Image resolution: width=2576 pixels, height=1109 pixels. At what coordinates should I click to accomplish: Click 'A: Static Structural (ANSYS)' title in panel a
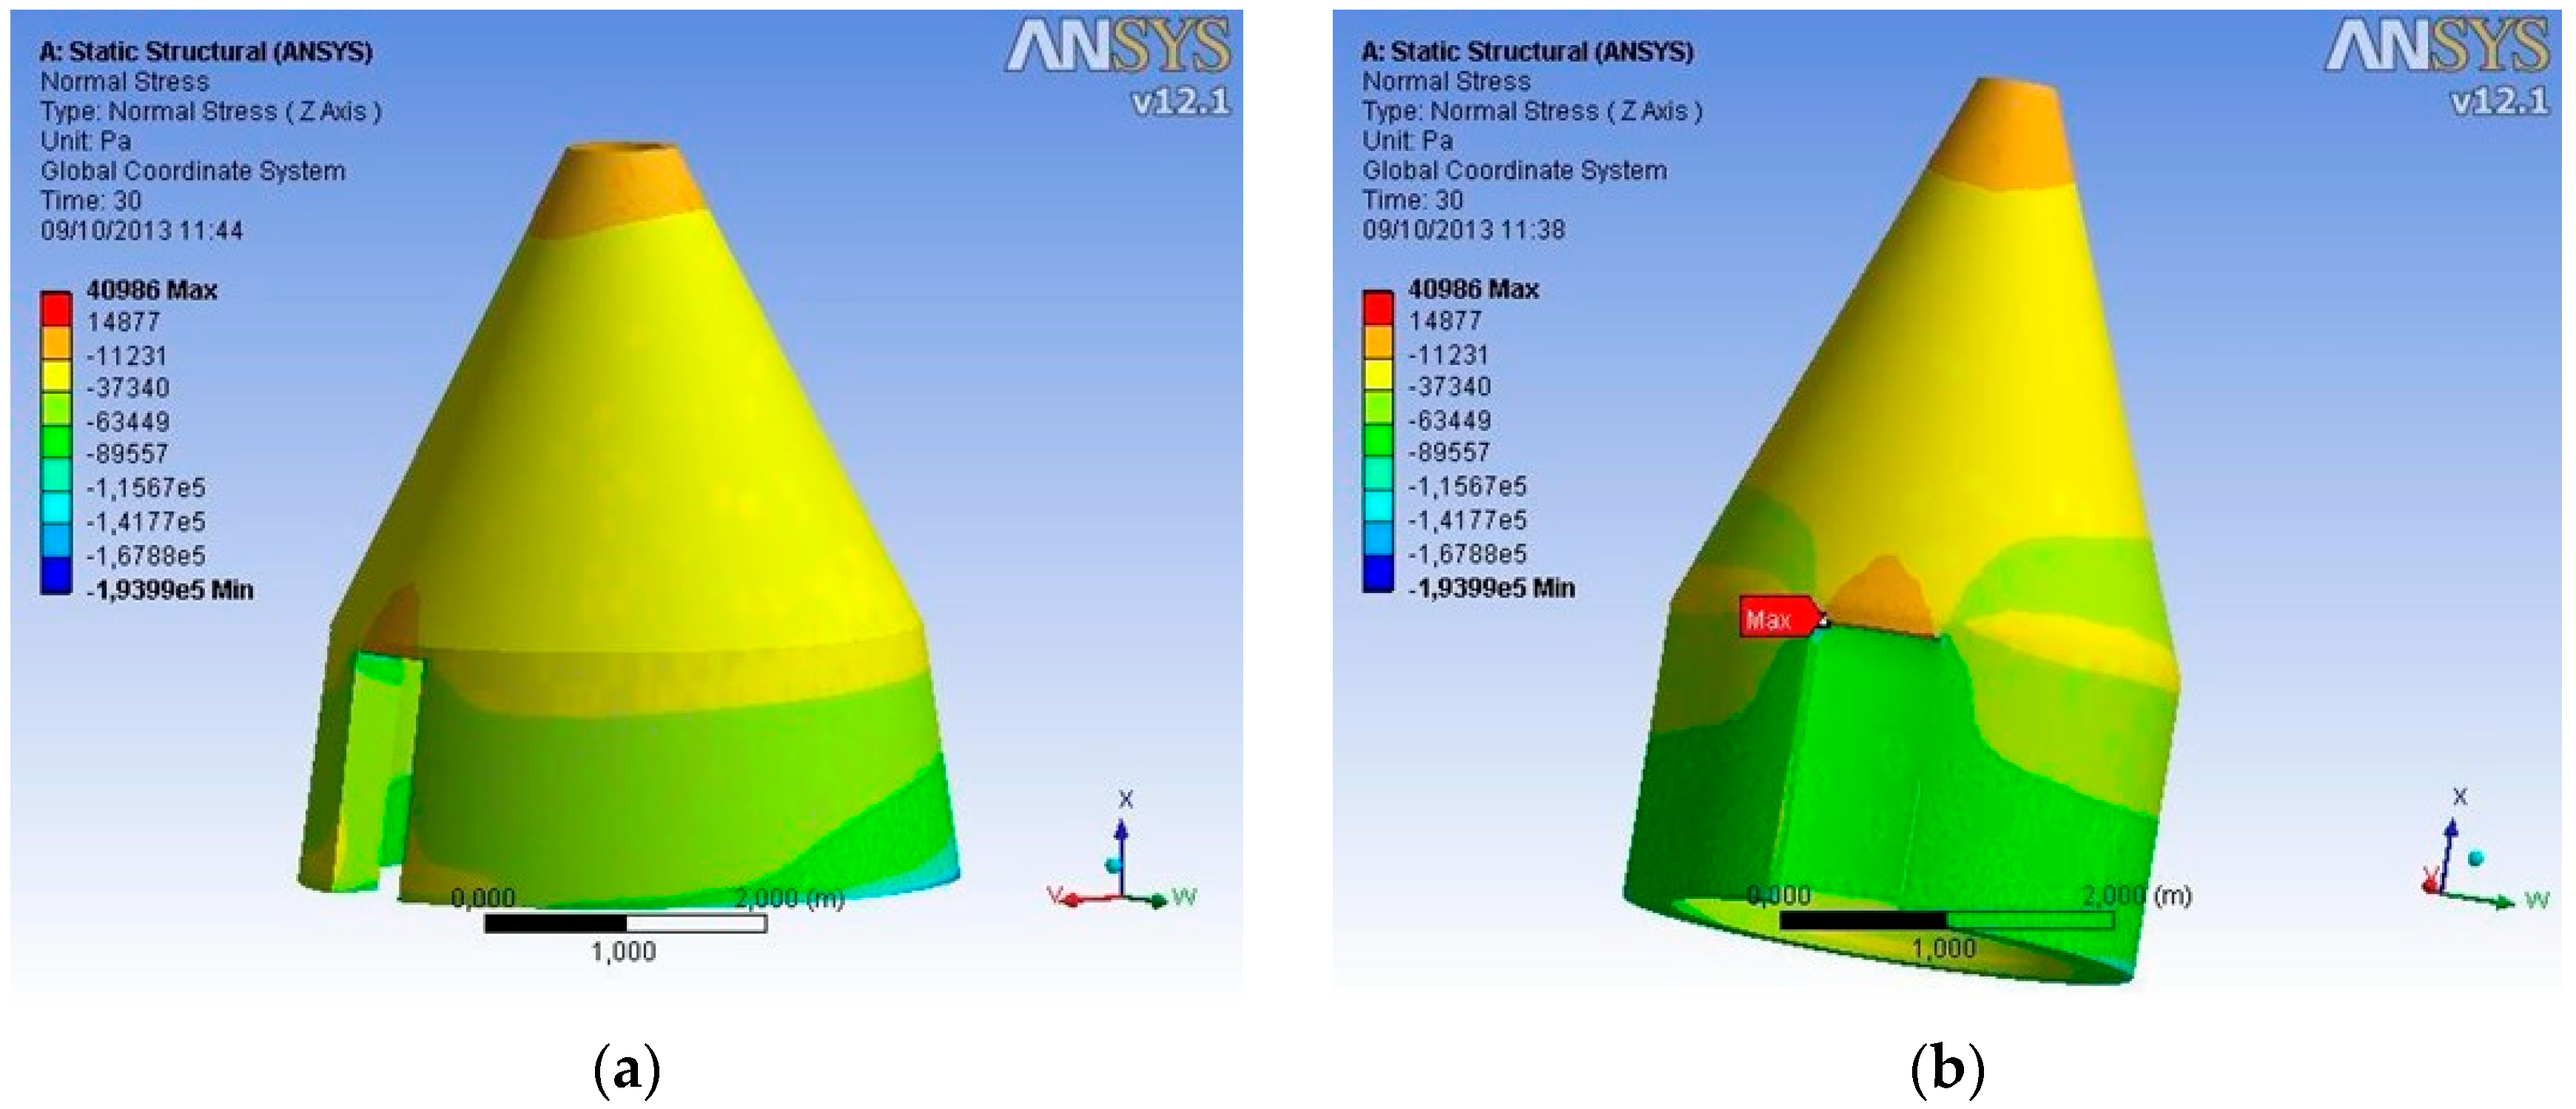(x=206, y=51)
